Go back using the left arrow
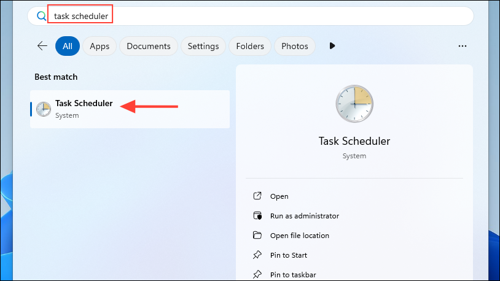 click(42, 46)
